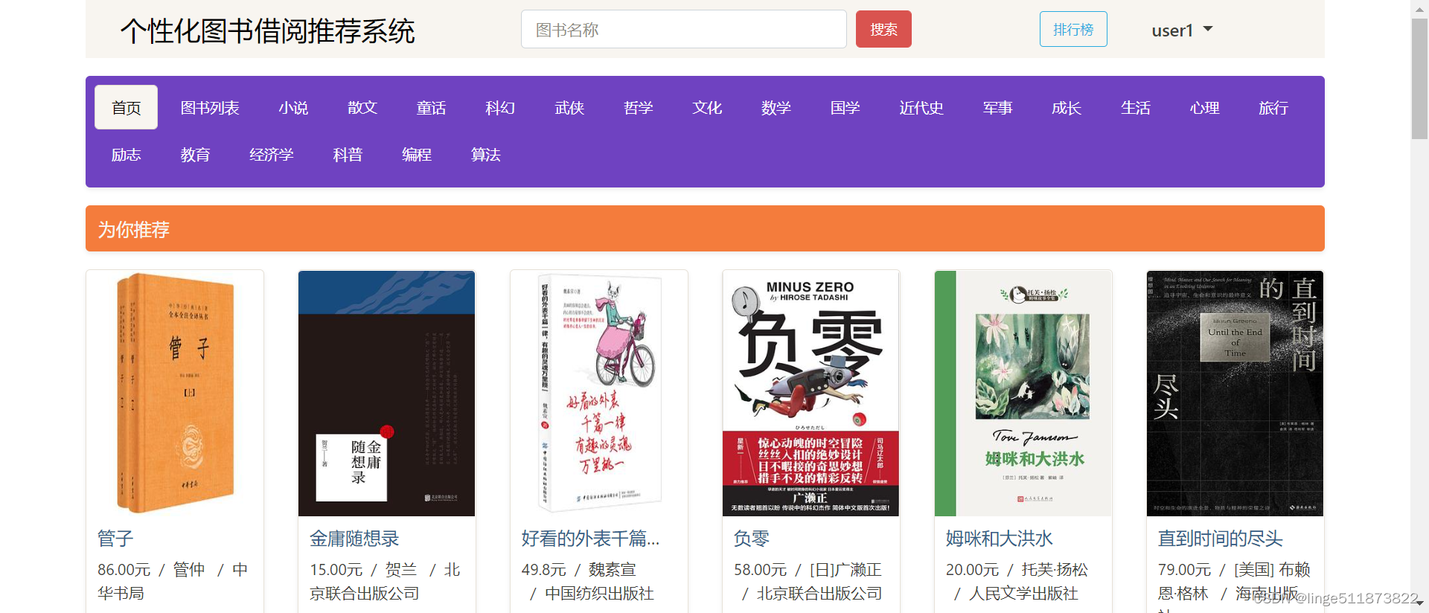Click the publisher text 人民文学出版社

pos(1024,594)
